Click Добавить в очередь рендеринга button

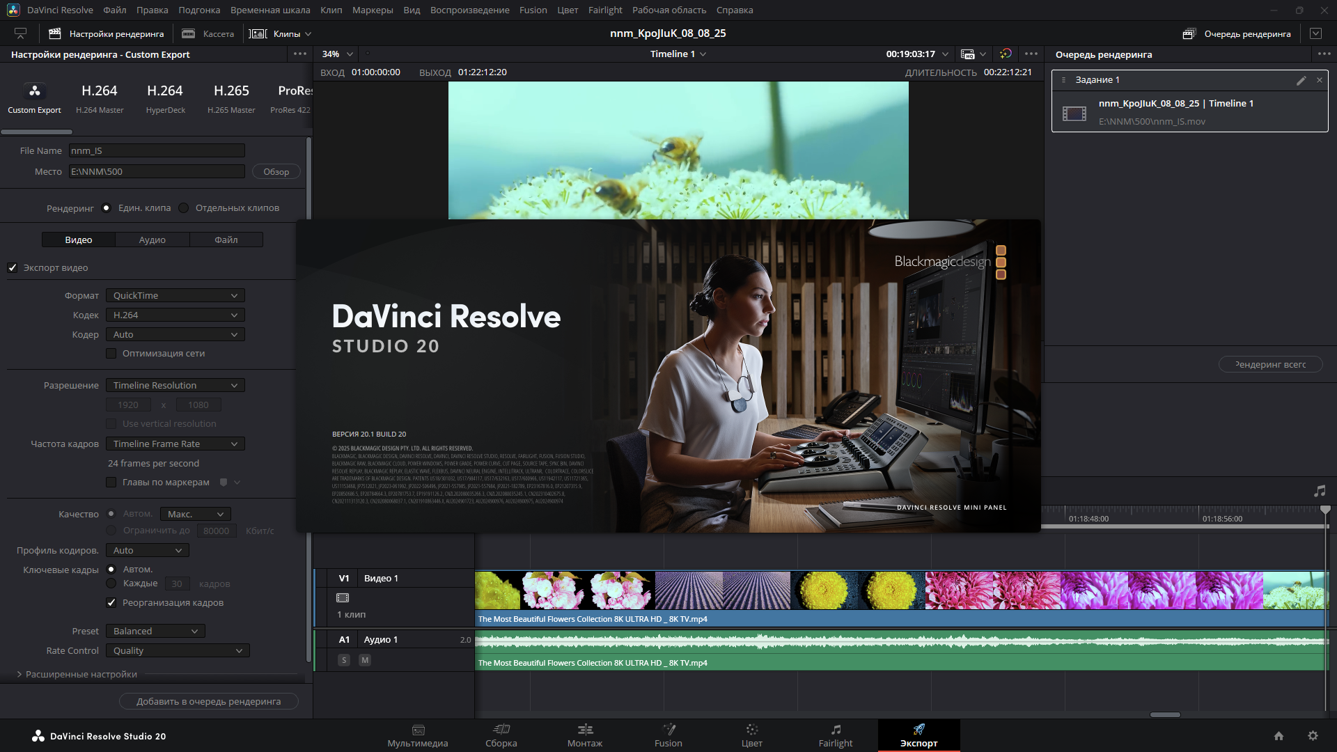point(209,701)
